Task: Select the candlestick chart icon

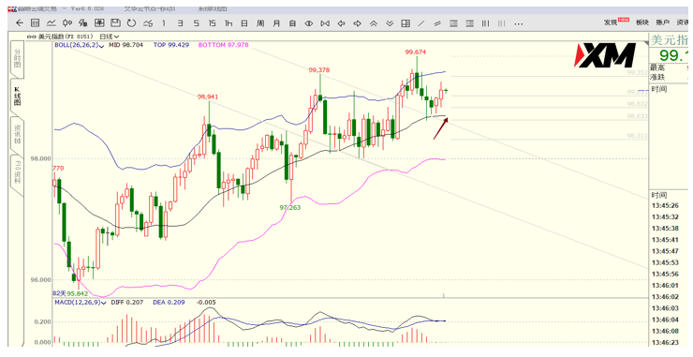Action: coord(67,23)
